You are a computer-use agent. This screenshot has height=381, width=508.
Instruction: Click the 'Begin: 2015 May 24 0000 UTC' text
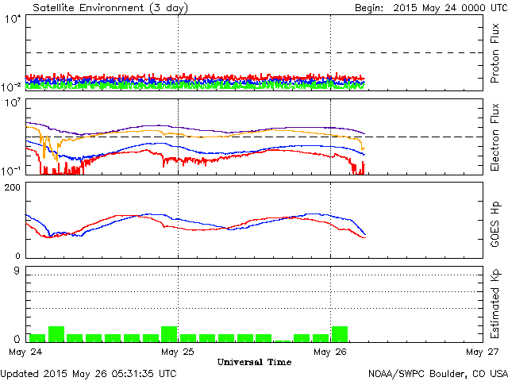tap(431, 8)
